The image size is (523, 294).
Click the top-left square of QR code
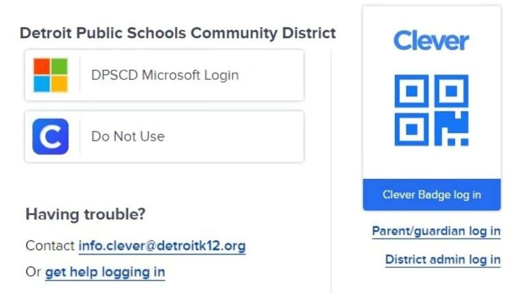click(x=411, y=92)
